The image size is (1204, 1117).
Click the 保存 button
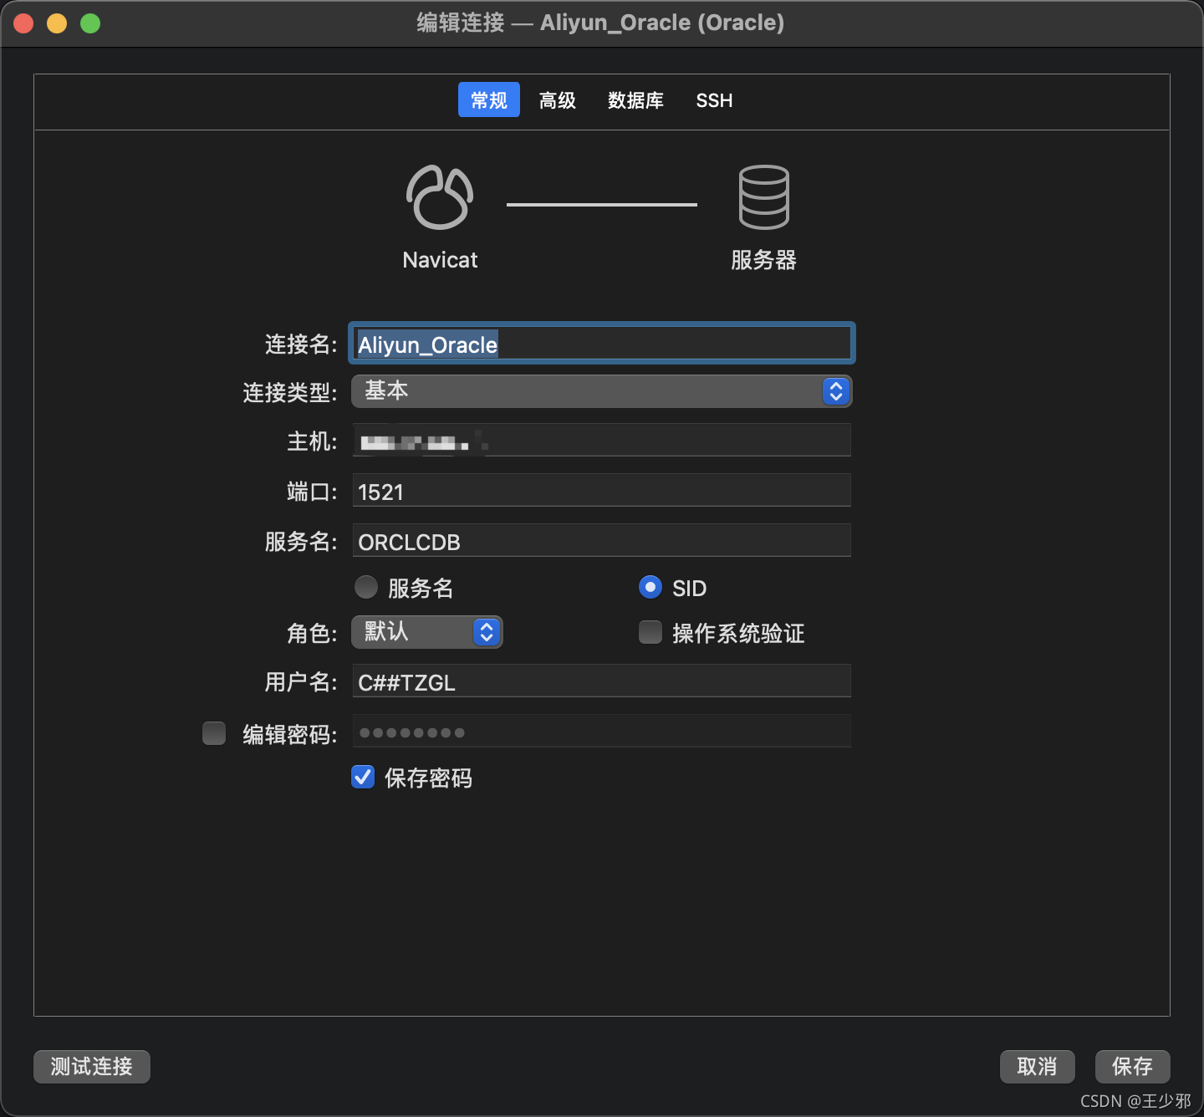pyautogui.click(x=1133, y=1067)
